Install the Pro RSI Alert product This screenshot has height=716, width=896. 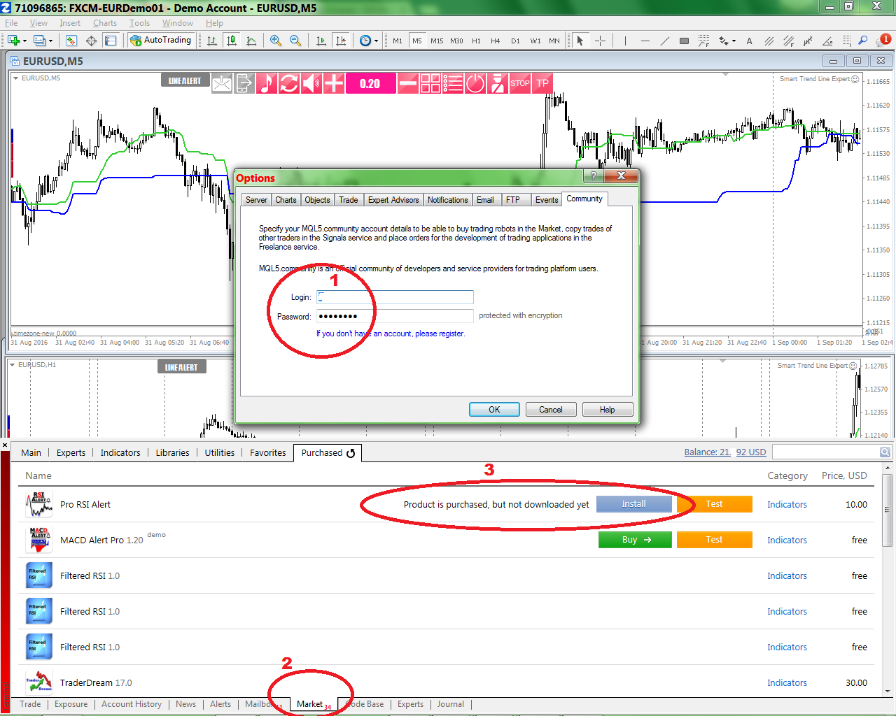[634, 504]
